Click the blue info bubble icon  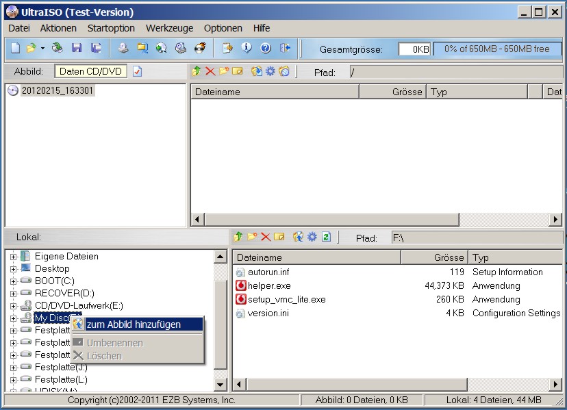247,49
